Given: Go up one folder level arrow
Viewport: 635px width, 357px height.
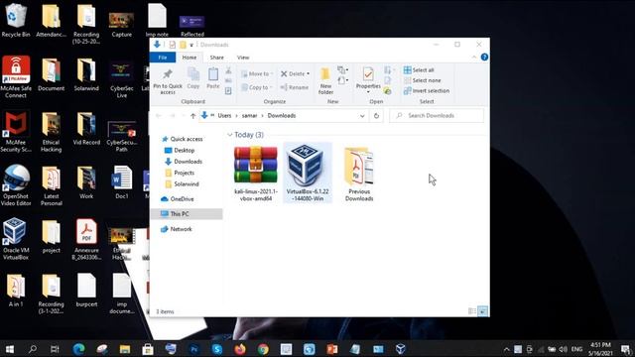Looking at the screenshot, I should (x=192, y=116).
